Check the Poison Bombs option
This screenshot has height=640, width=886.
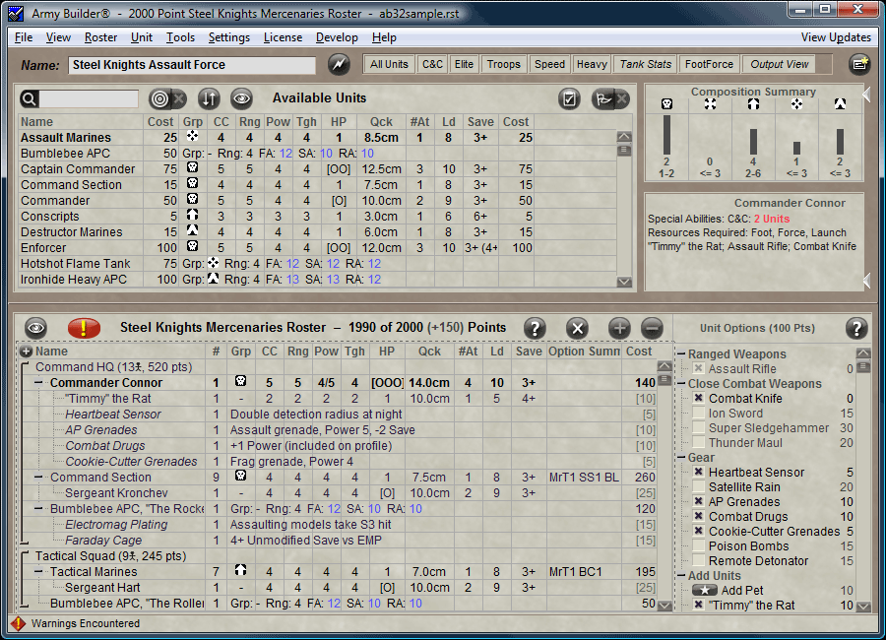(698, 546)
